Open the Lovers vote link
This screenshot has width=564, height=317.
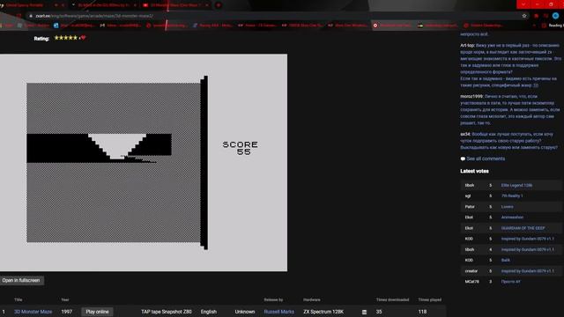[x=508, y=207]
